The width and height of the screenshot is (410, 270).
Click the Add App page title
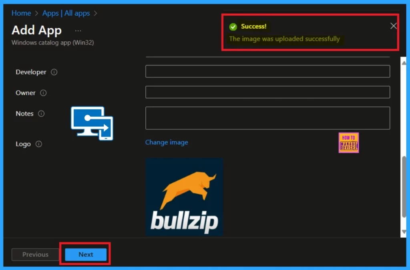pyautogui.click(x=36, y=30)
